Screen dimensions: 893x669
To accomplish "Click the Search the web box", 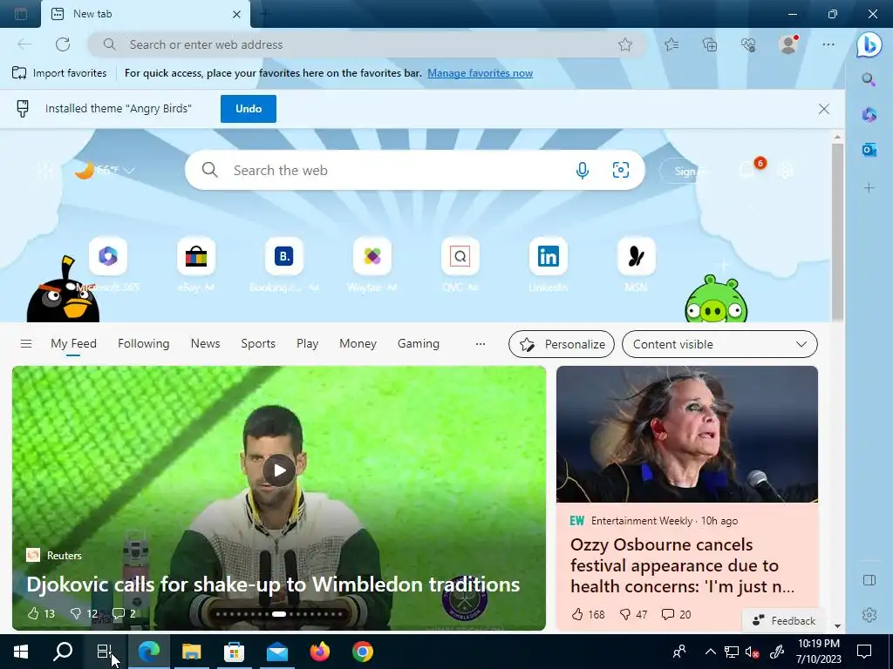I will pos(414,170).
